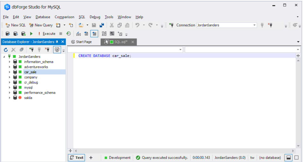Click the Execute button with exclamation mark
Viewport: 303px width, 162px height.
click(x=47, y=34)
